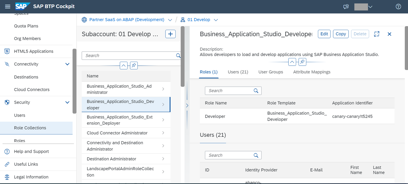The image size is (408, 184).
Task: Click the Identity Provider column header
Action: [x=261, y=170]
